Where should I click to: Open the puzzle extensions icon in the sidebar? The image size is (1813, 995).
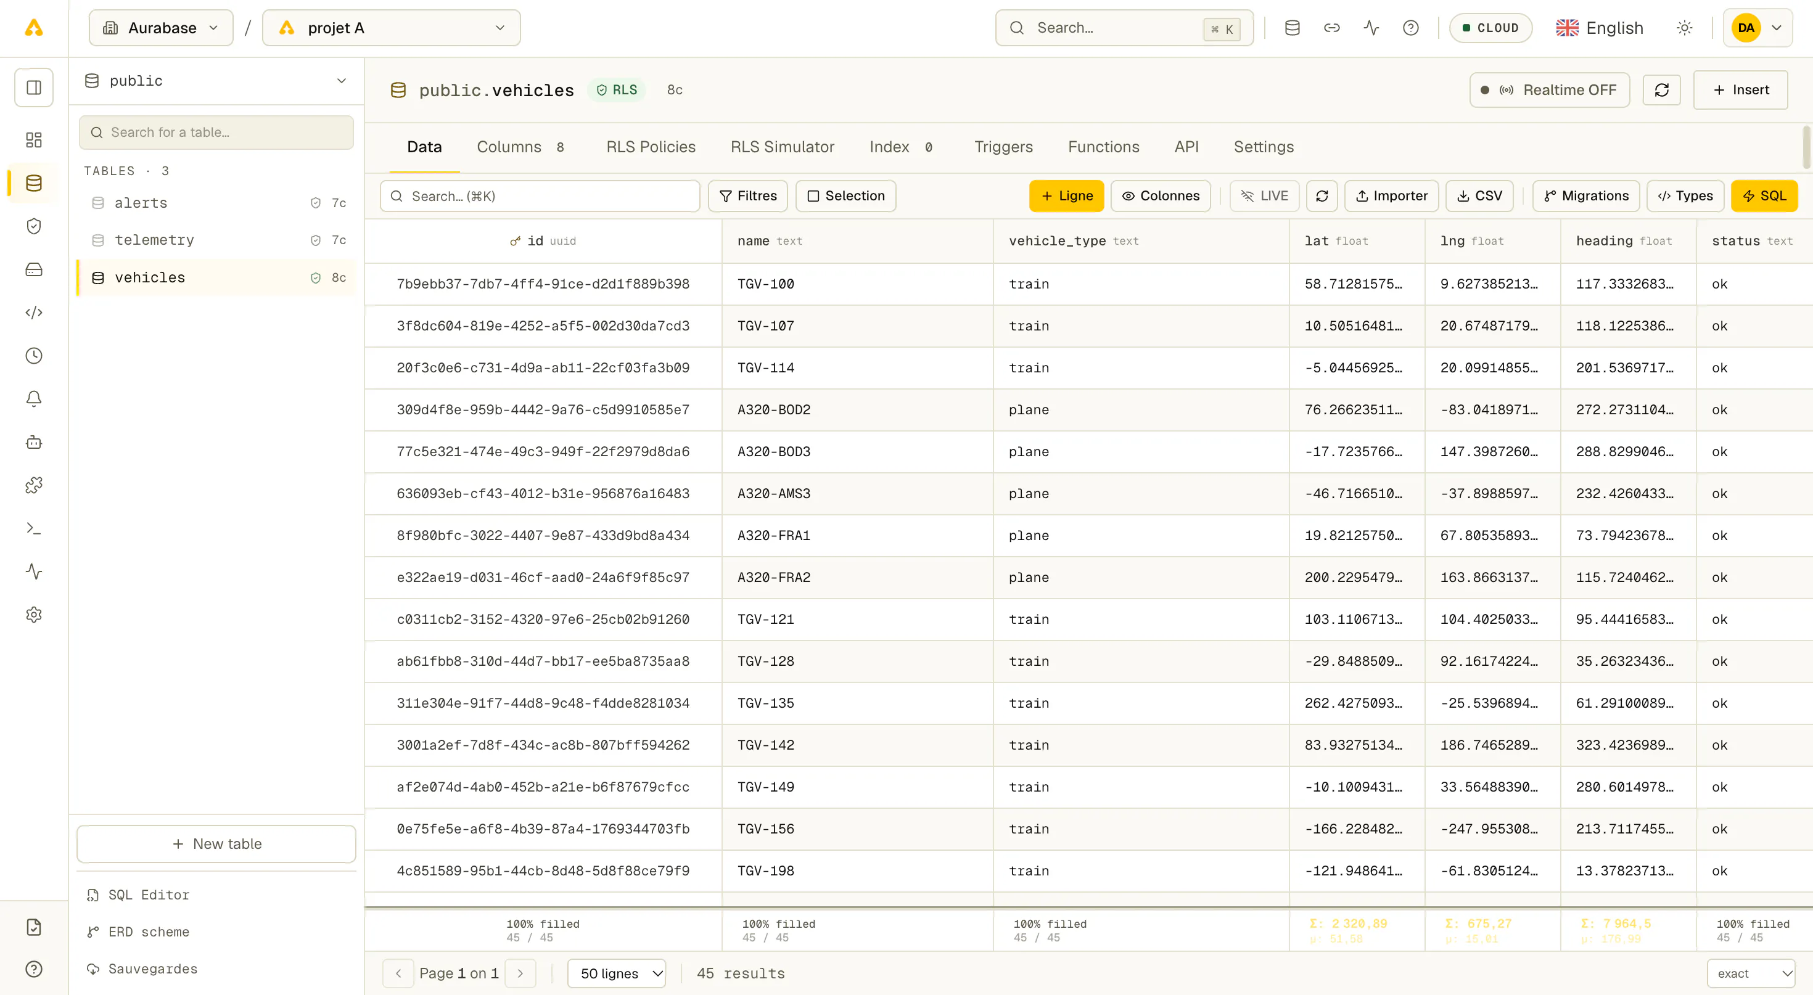(34, 485)
